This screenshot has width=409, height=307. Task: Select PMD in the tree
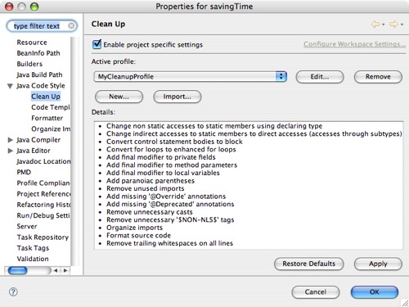coord(24,172)
